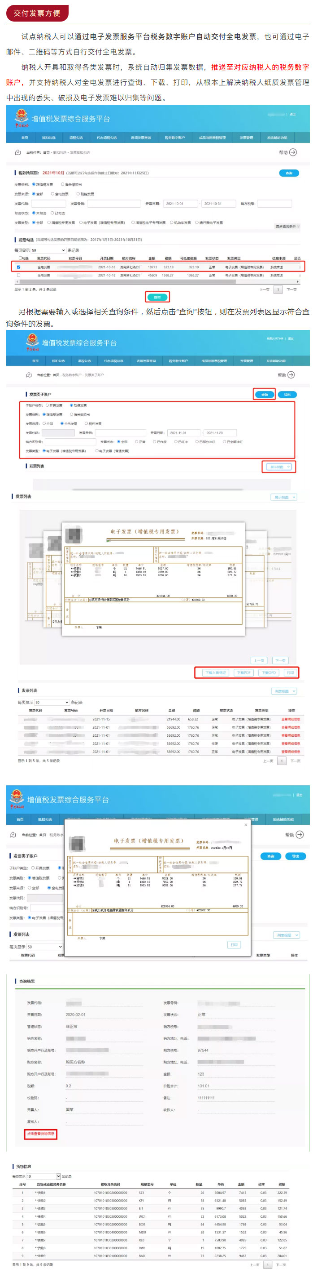Screen dimensions: 313x1282
Task: Click front invoice image in carousel
Action: (x=153, y=579)
